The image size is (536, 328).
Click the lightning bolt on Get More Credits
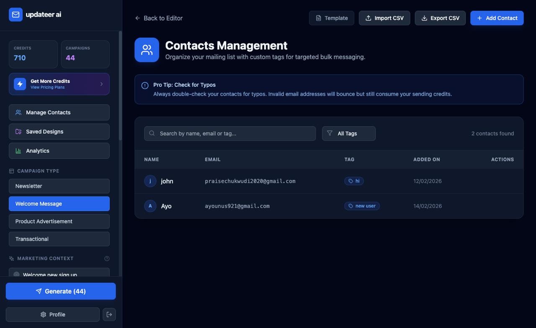click(20, 84)
